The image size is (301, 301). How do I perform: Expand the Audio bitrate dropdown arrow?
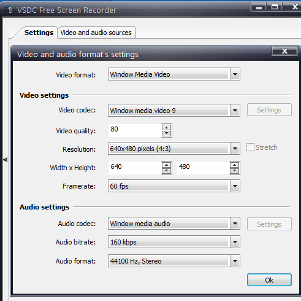pos(235,242)
